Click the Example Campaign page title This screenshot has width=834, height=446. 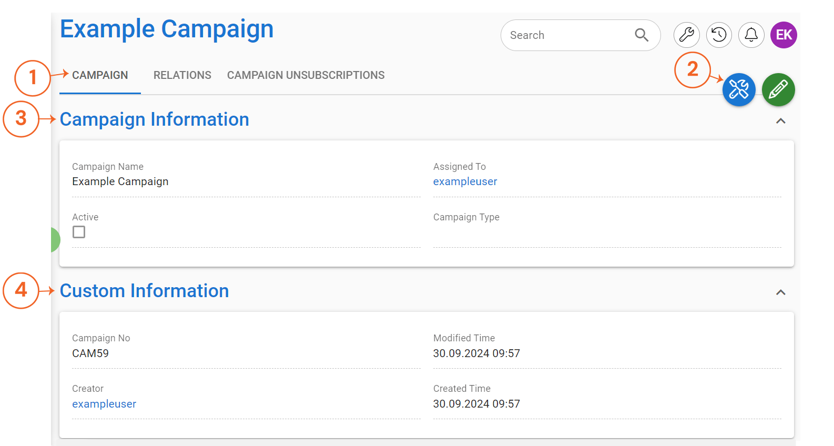coord(167,29)
